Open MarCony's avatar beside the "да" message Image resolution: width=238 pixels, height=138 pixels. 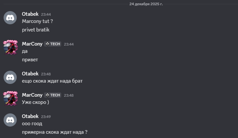10,47
